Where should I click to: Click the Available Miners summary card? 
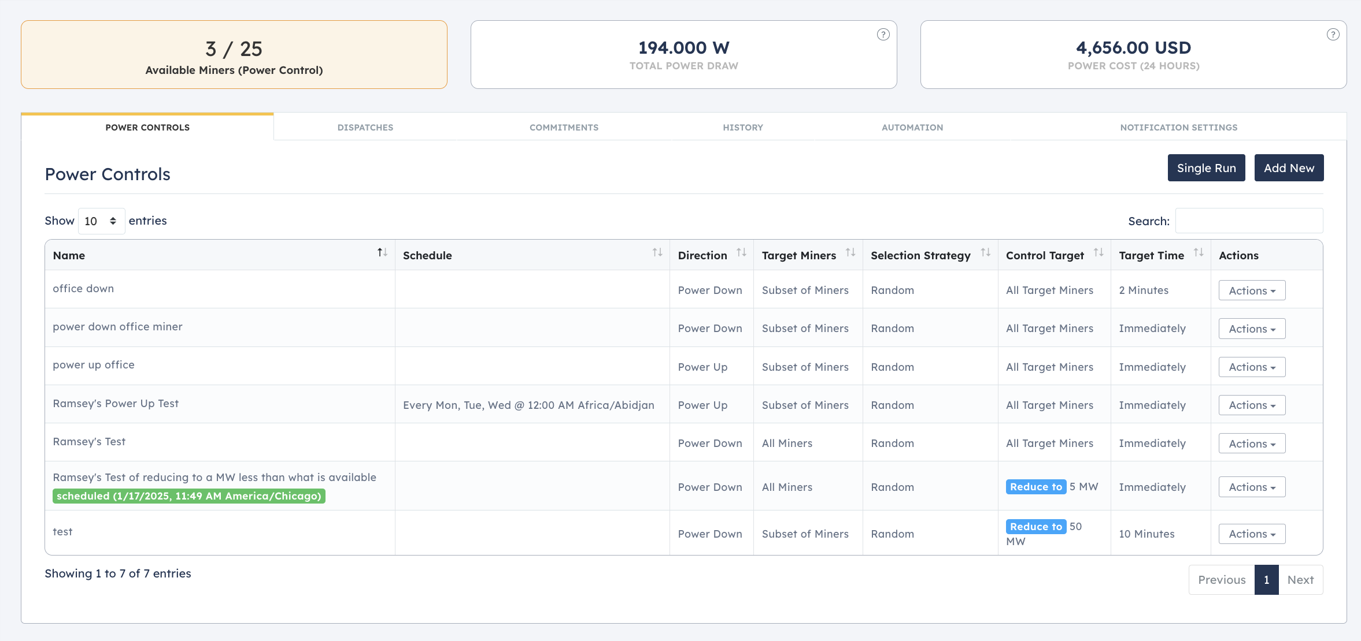pos(234,55)
